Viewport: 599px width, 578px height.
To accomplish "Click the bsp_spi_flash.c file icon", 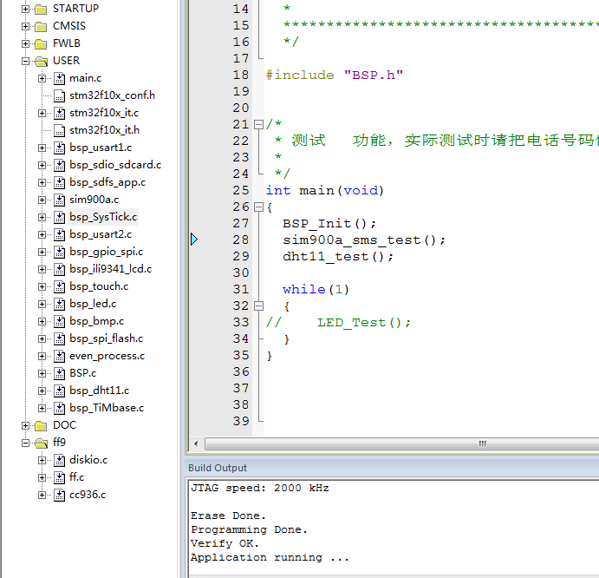I will 59,339.
